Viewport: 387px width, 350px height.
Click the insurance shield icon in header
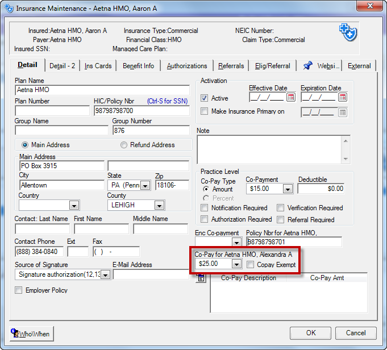coord(348,32)
